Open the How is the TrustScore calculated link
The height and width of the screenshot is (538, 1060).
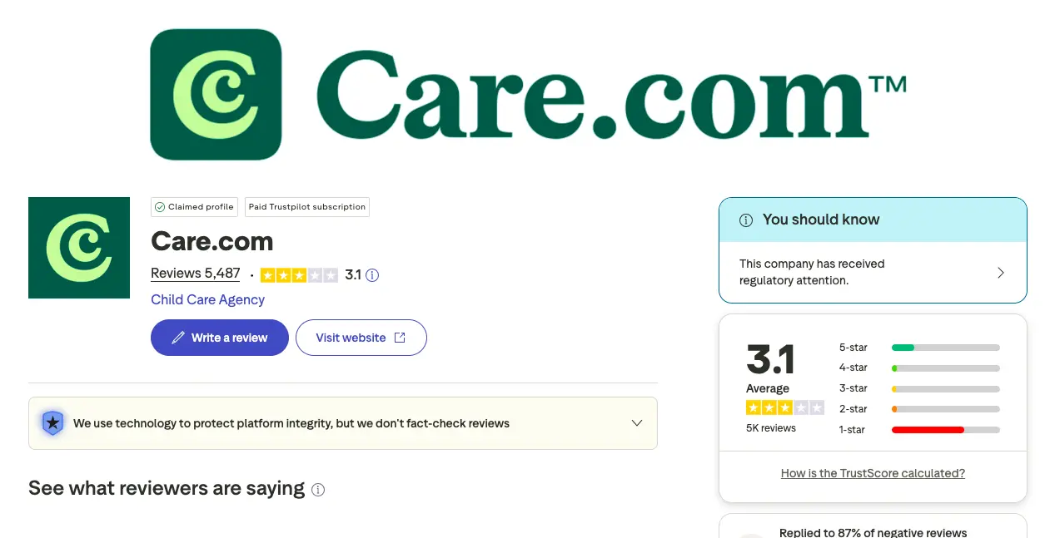coord(872,472)
